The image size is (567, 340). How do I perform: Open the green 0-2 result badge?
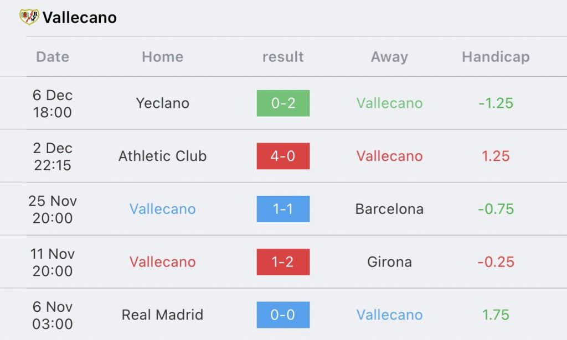(283, 103)
